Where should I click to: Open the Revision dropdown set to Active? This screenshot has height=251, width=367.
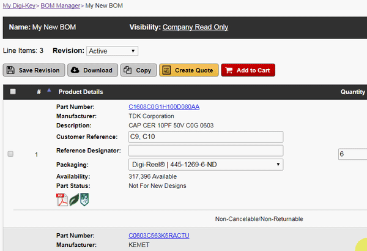(113, 51)
